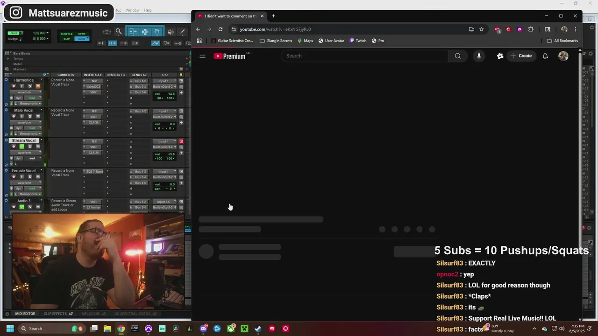Screen dimensions: 598x336
Task: Open Stream Vocal track name menu arrow
Action: (41, 140)
